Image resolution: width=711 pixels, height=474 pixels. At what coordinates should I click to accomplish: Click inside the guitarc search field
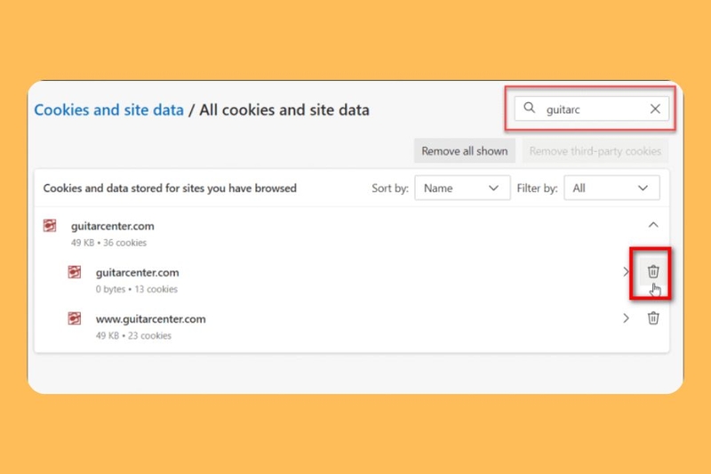tap(591, 108)
